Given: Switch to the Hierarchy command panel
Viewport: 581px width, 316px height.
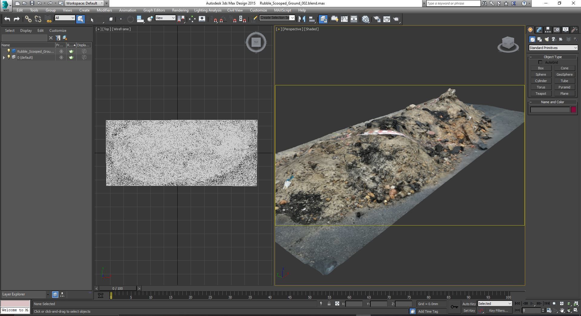Looking at the screenshot, I should click(548, 30).
